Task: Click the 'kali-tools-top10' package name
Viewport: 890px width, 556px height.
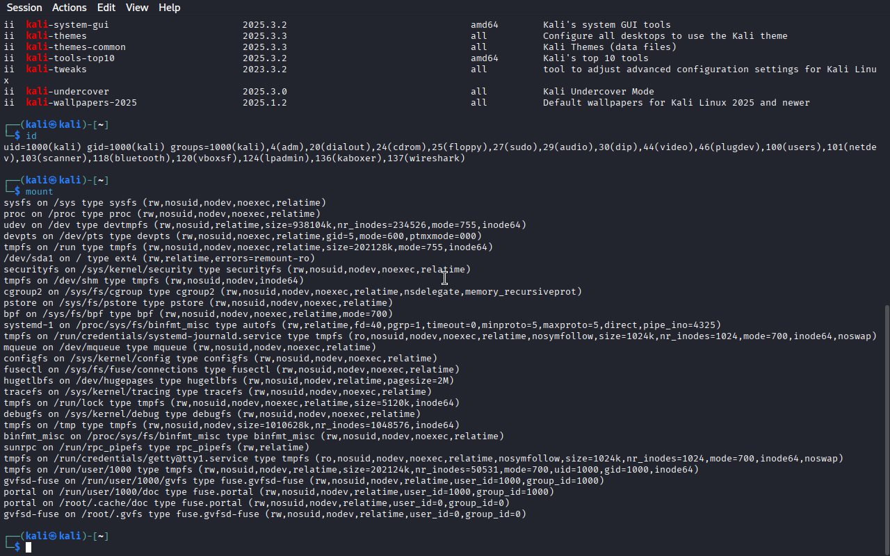Action: pyautogui.click(x=70, y=58)
